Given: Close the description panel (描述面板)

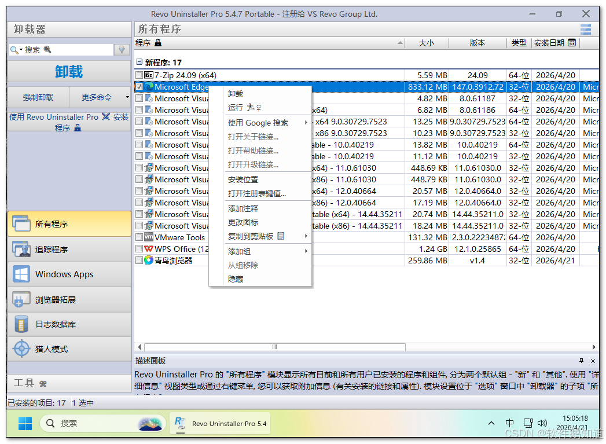Looking at the screenshot, I should [x=593, y=361].
